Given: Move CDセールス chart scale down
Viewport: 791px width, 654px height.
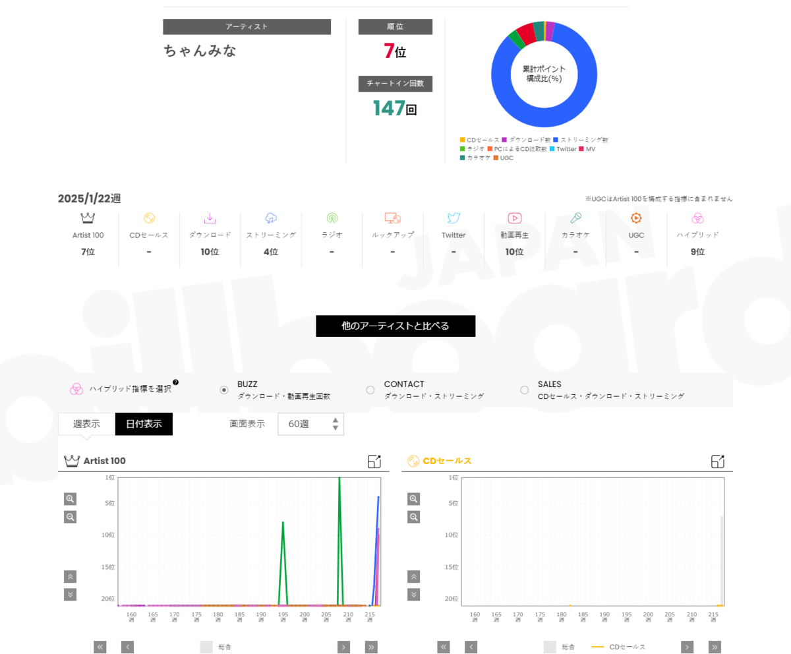Looking at the screenshot, I should point(414,594).
